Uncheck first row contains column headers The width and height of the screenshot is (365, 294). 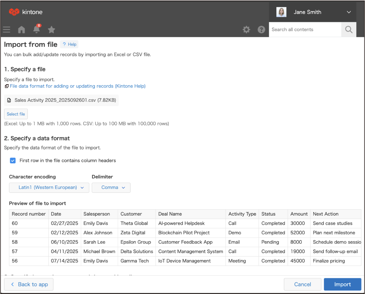tap(13, 160)
